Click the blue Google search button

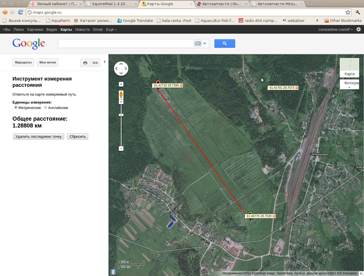(224, 43)
